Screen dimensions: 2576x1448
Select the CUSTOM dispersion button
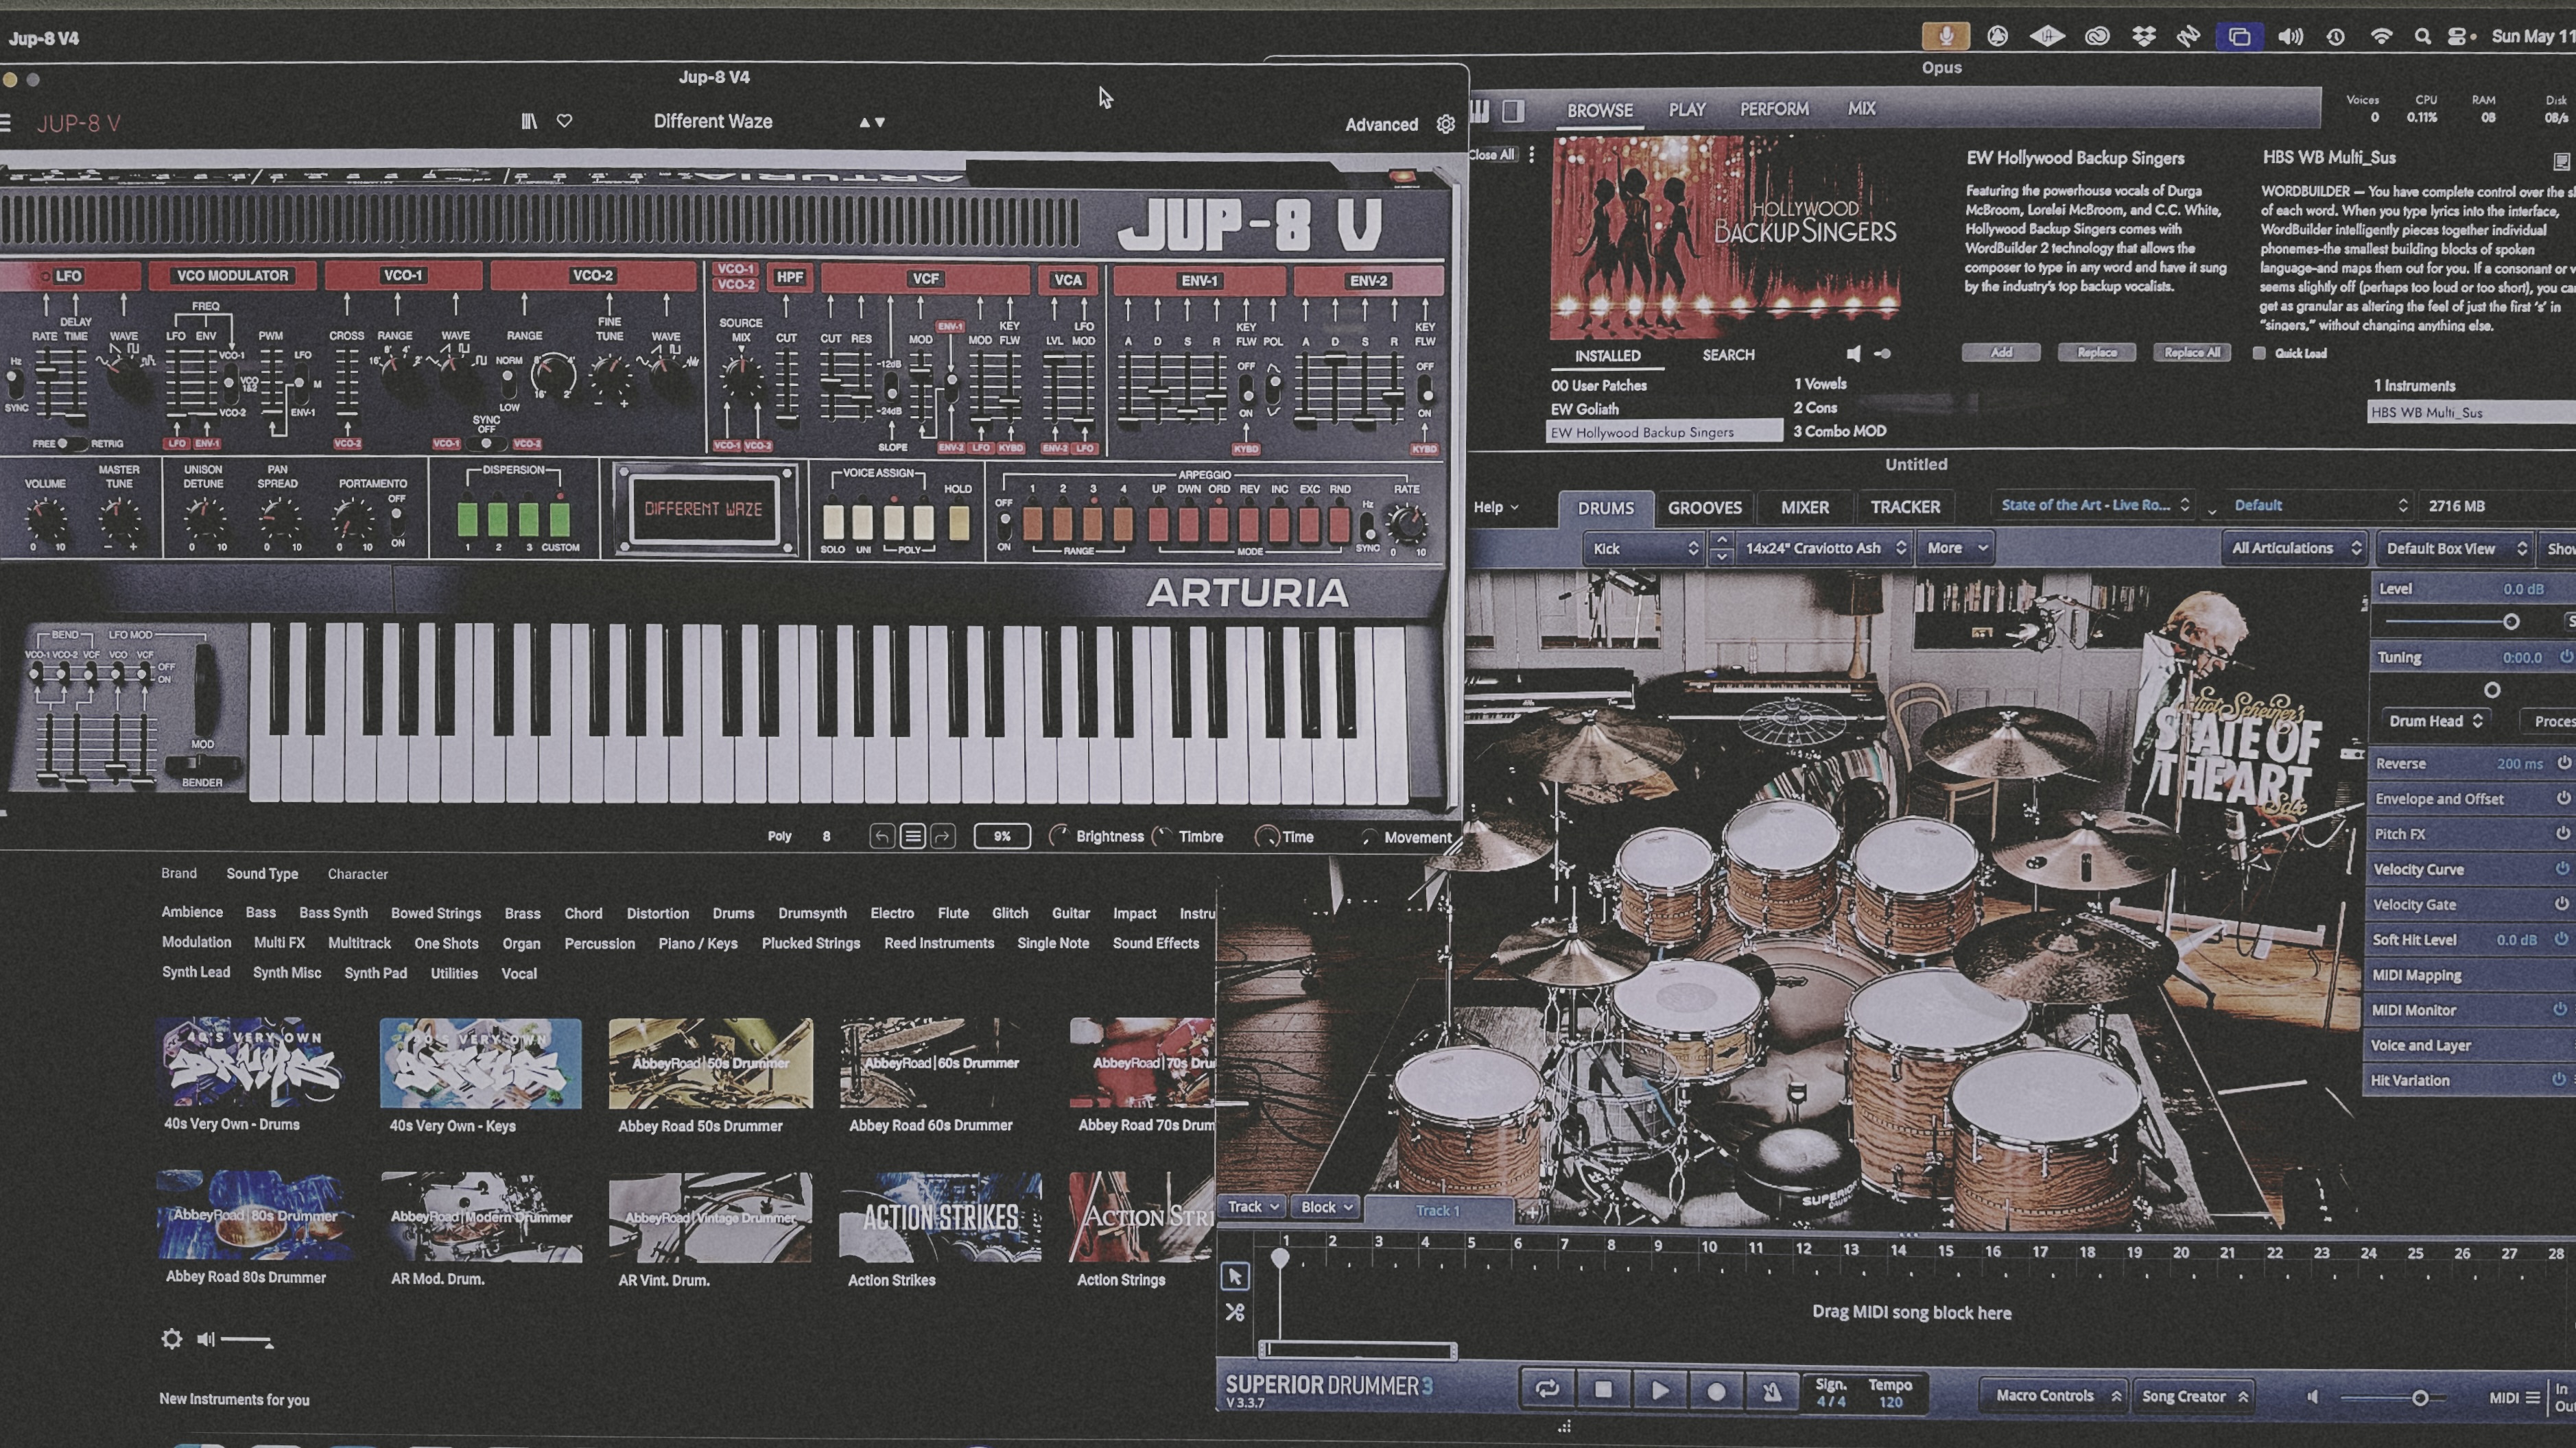pos(560,520)
